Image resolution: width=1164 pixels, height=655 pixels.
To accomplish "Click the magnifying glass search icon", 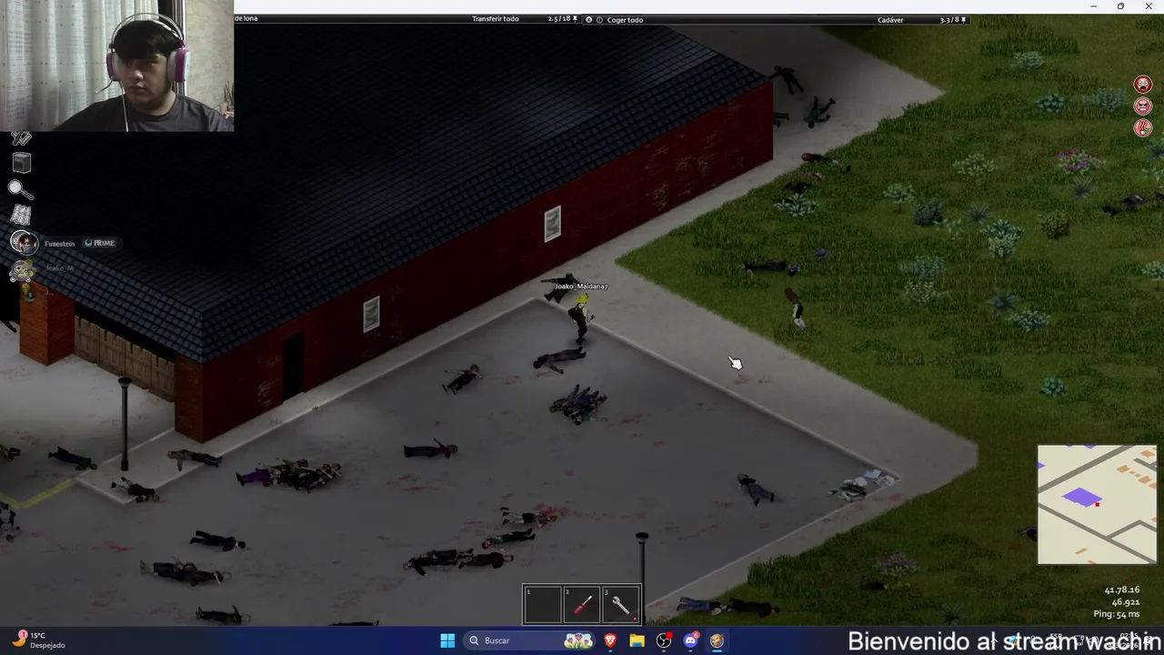I will coord(21,189).
